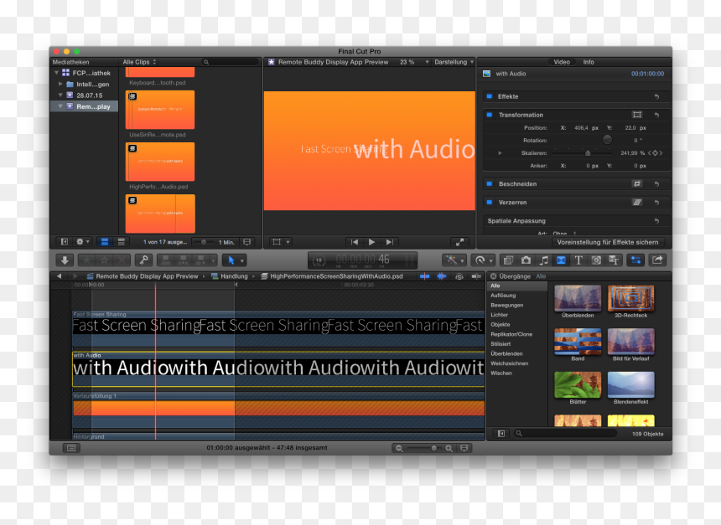Select the HighPerfo...Audio.psd thumbnail

tap(160, 162)
